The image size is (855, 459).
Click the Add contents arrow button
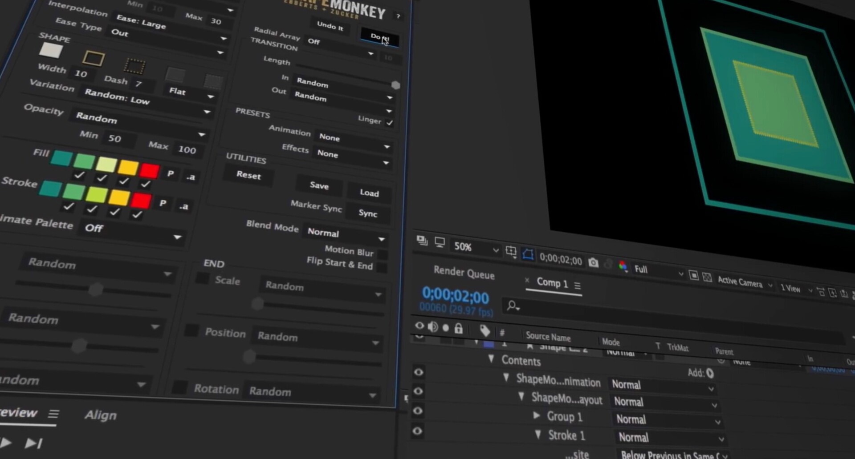click(710, 374)
